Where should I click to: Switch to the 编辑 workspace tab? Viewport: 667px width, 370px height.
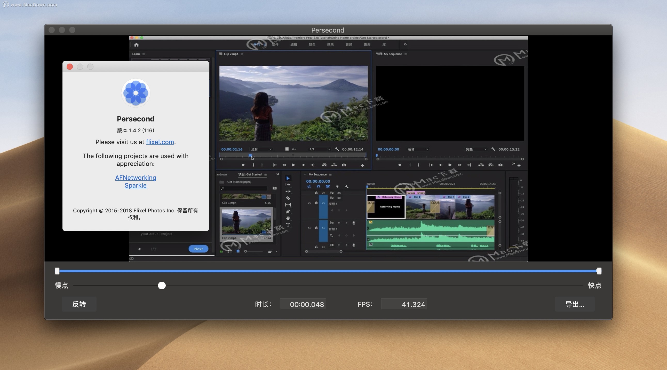click(x=293, y=44)
